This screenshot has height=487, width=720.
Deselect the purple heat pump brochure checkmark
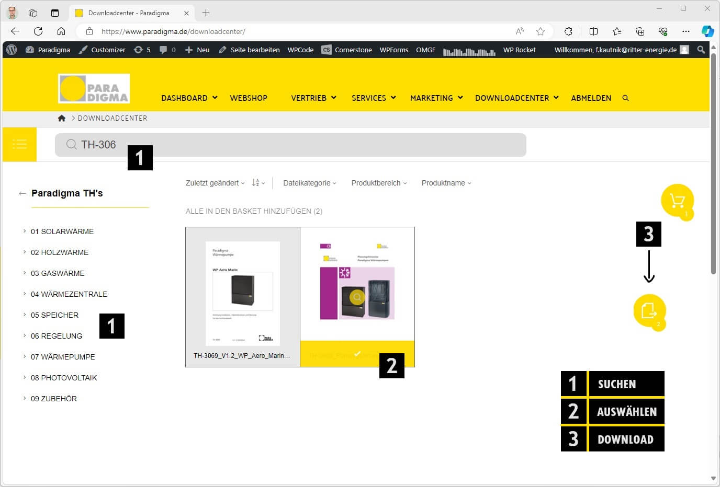(357, 354)
